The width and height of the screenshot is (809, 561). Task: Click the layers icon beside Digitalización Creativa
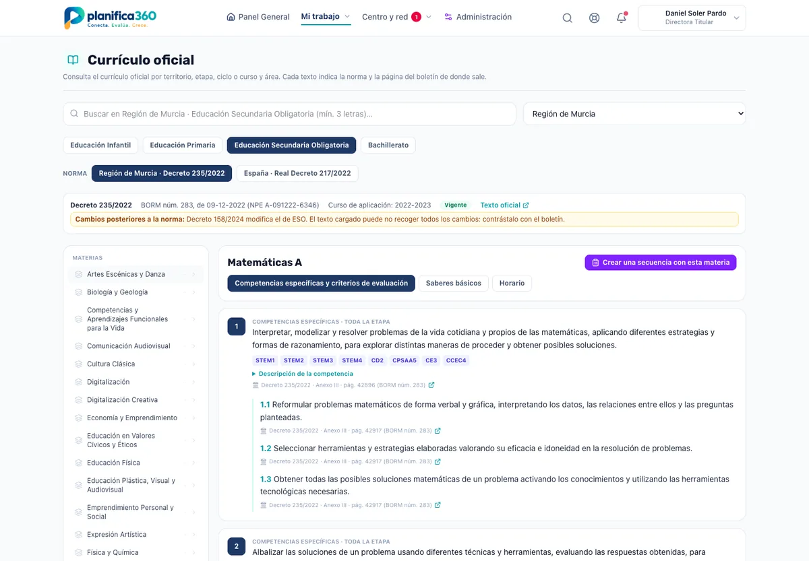click(x=79, y=400)
